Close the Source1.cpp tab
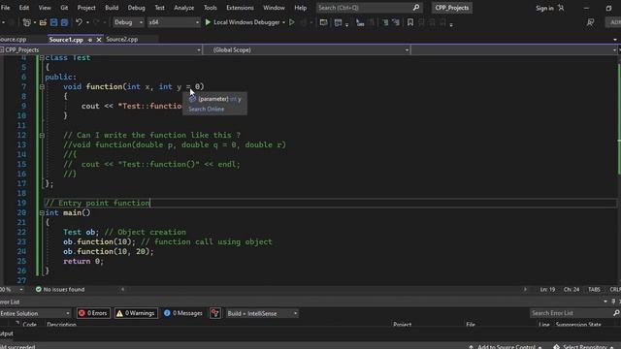Image resolution: width=621 pixels, height=349 pixels. (x=99, y=40)
